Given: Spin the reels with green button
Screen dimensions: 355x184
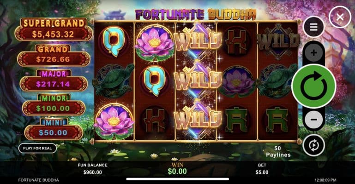Looking at the screenshot, I should pyautogui.click(x=313, y=86).
